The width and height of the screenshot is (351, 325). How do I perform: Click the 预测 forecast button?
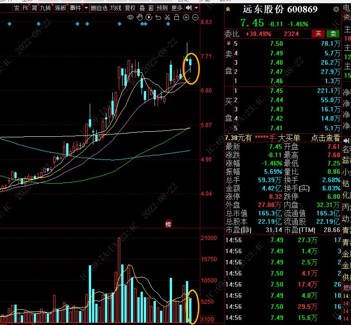[162, 8]
